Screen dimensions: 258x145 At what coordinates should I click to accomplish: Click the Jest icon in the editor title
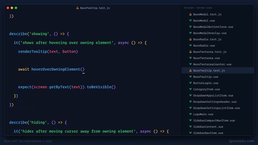point(77,8)
